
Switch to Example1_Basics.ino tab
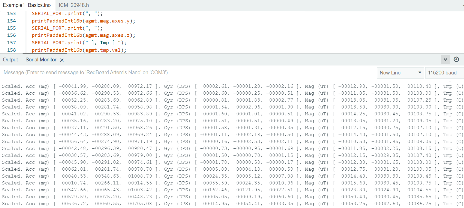pos(27,5)
